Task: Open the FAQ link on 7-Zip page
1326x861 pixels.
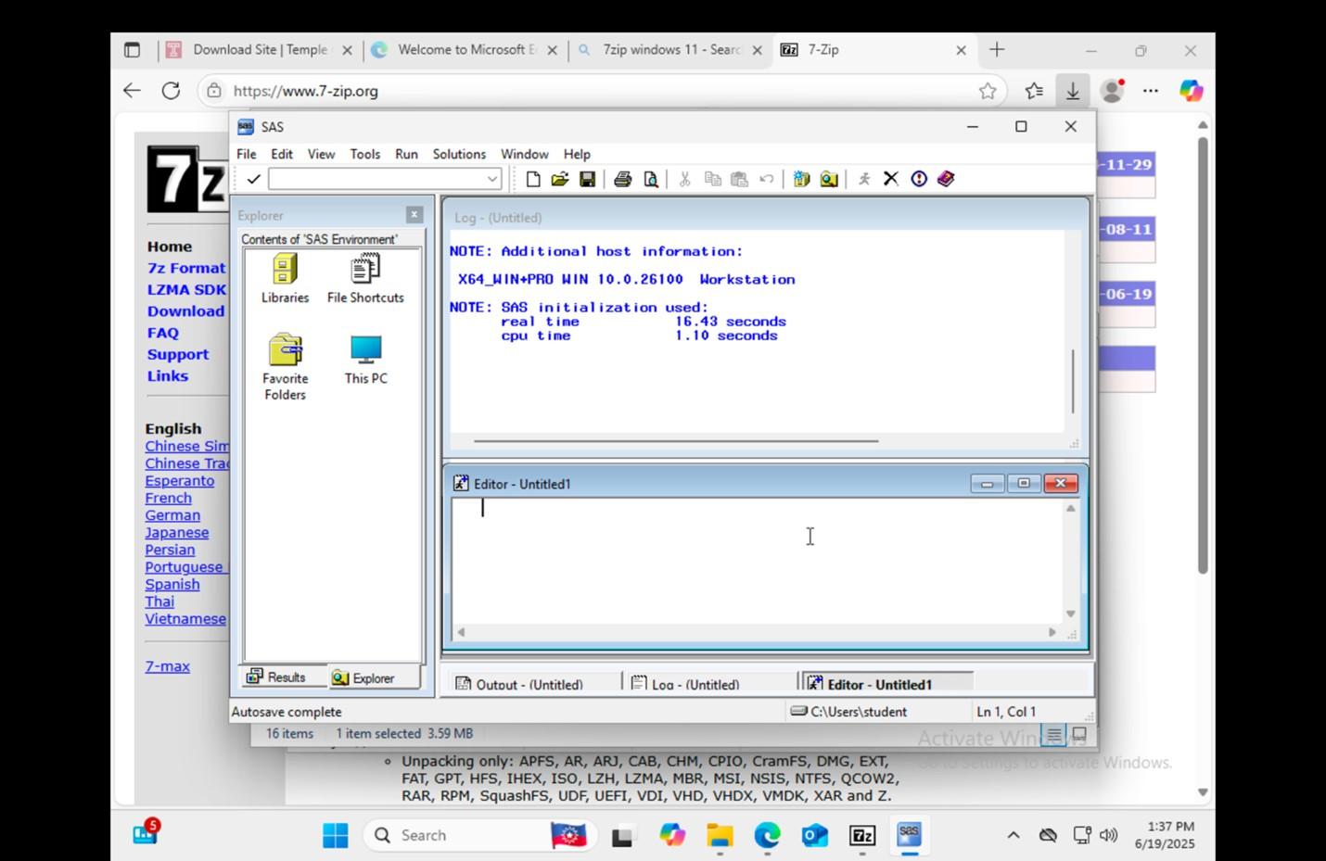Action: pyautogui.click(x=162, y=333)
